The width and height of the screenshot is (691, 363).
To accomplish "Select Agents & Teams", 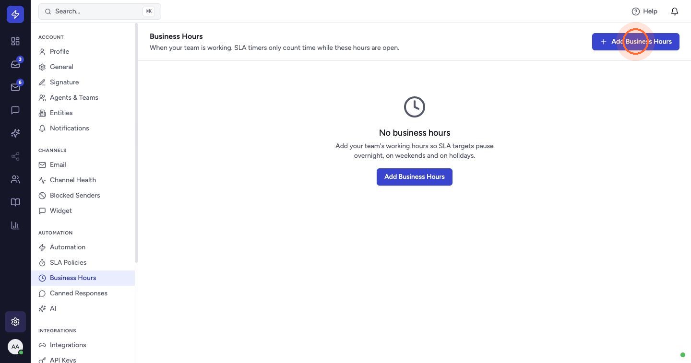I will (83, 98).
